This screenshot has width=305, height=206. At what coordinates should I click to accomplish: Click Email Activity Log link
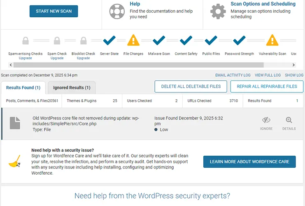click(x=233, y=75)
